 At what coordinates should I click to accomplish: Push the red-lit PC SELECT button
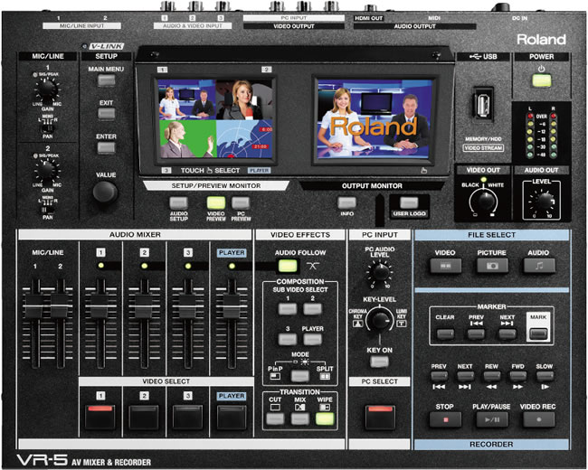[380, 417]
